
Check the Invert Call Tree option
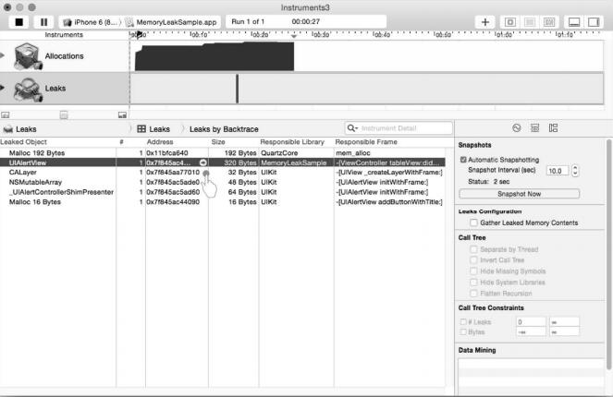[474, 259]
